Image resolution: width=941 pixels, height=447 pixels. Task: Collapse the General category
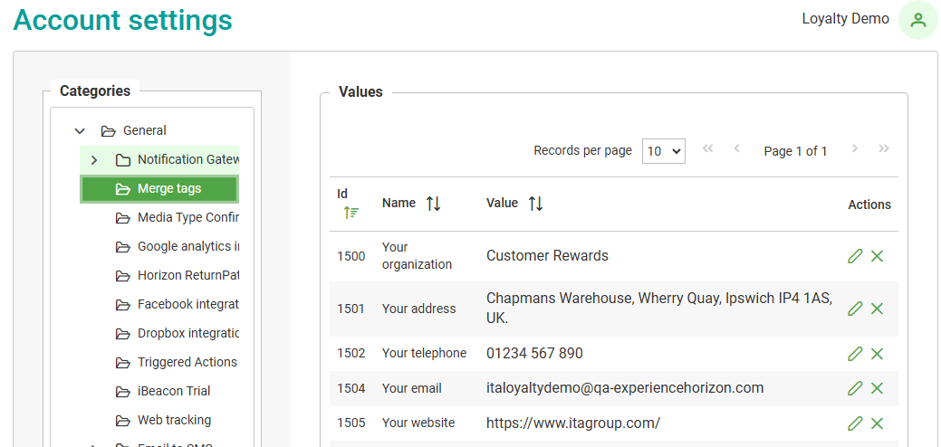coord(80,131)
